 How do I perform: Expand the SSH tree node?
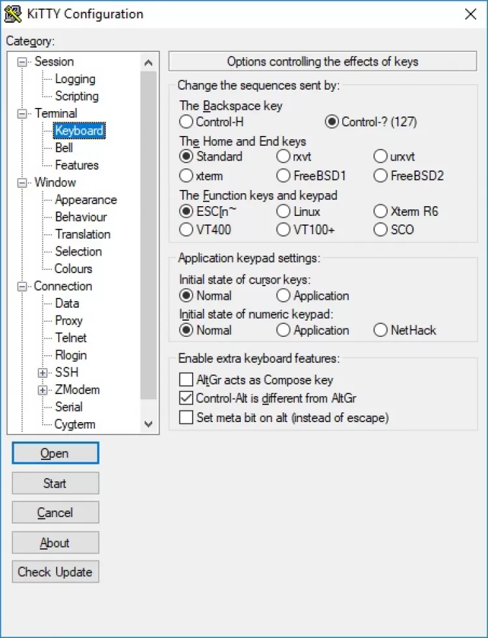(x=43, y=373)
